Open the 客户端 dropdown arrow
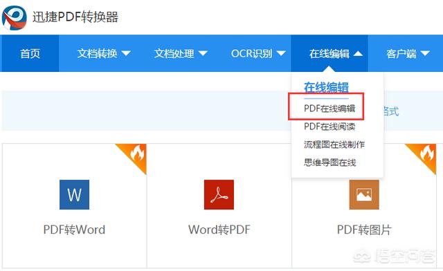 [x=425, y=53]
